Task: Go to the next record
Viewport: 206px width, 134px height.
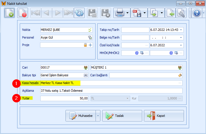Action: pyautogui.click(x=58, y=13)
